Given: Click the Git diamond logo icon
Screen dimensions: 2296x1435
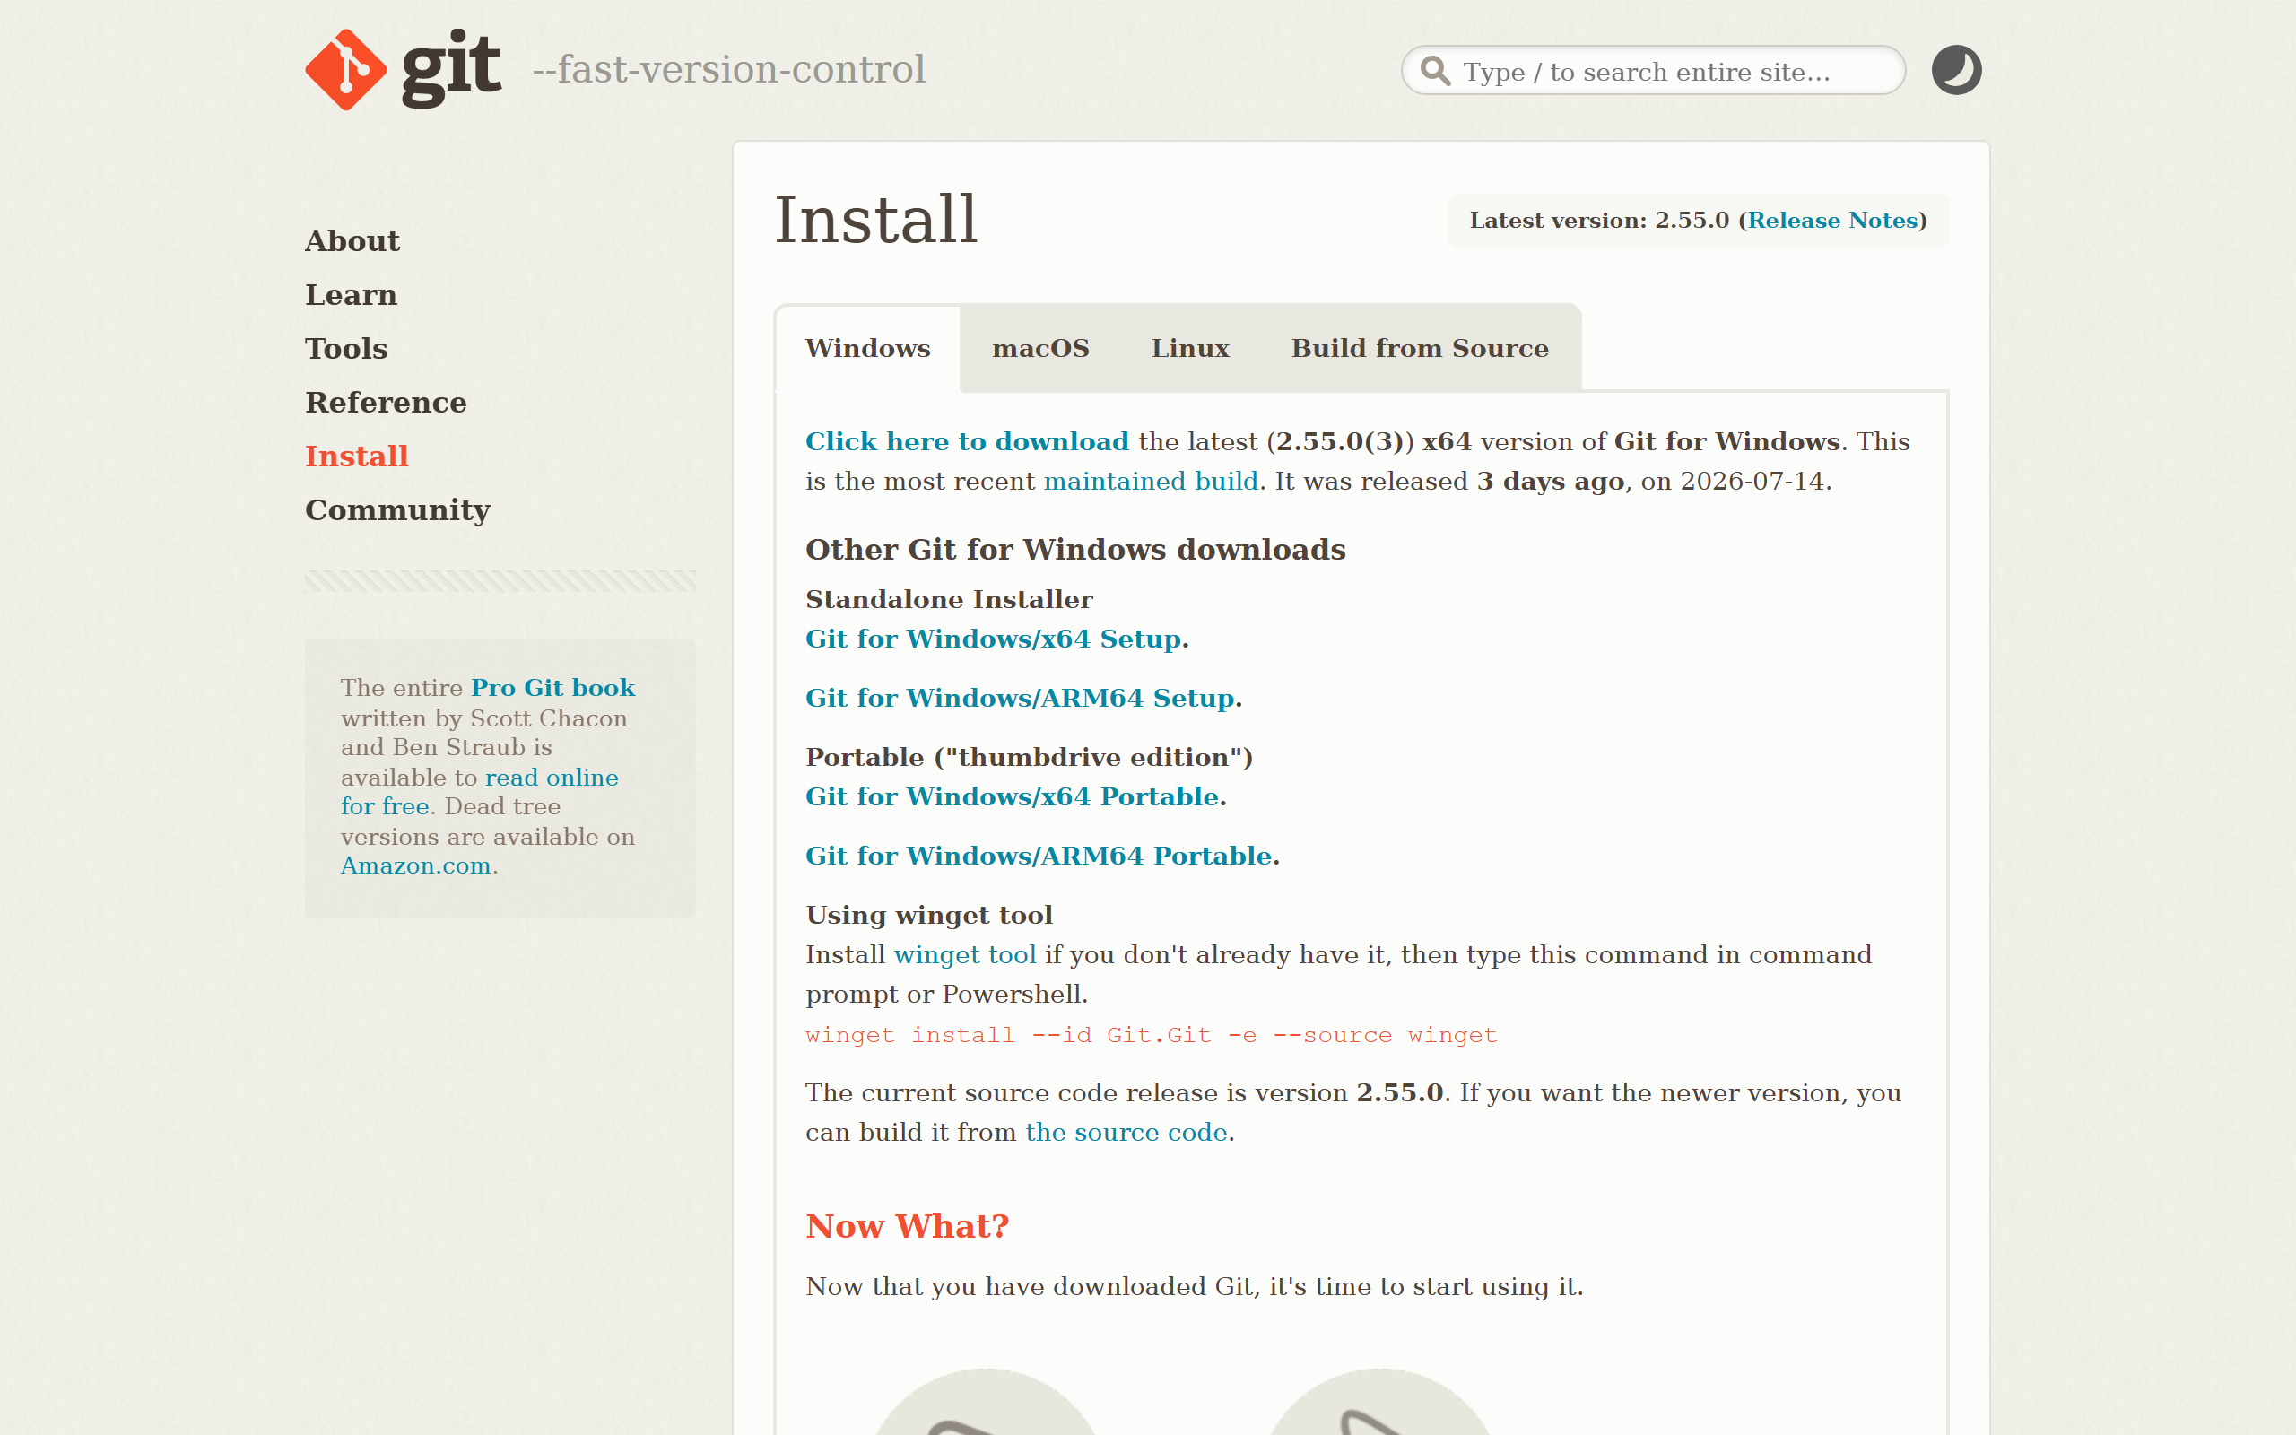Looking at the screenshot, I should point(346,69).
